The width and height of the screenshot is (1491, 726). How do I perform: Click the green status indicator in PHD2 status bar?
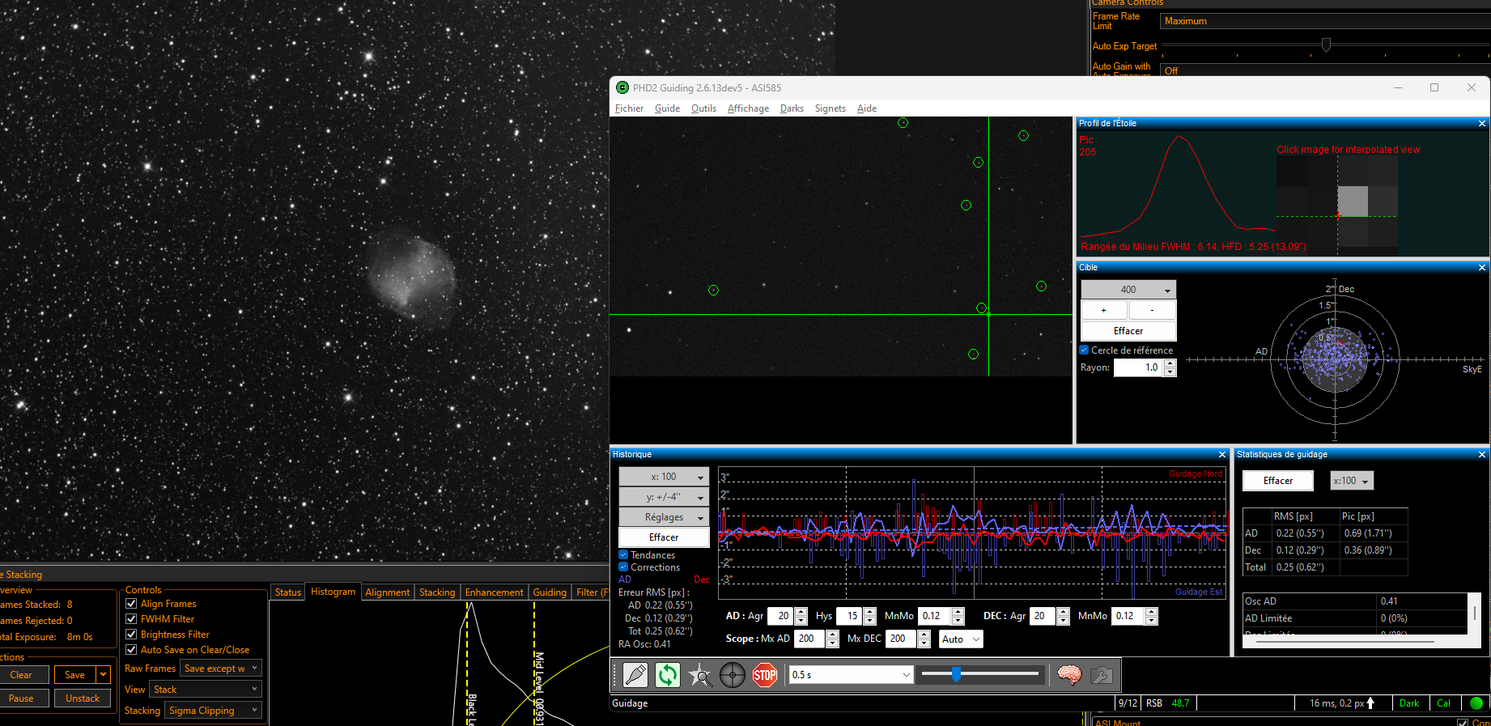pyautogui.click(x=1476, y=703)
